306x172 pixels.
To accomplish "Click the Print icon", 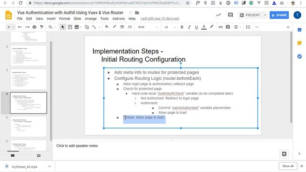I will (34, 27).
